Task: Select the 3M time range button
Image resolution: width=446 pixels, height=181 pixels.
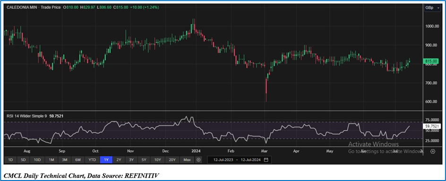Action: point(65,160)
